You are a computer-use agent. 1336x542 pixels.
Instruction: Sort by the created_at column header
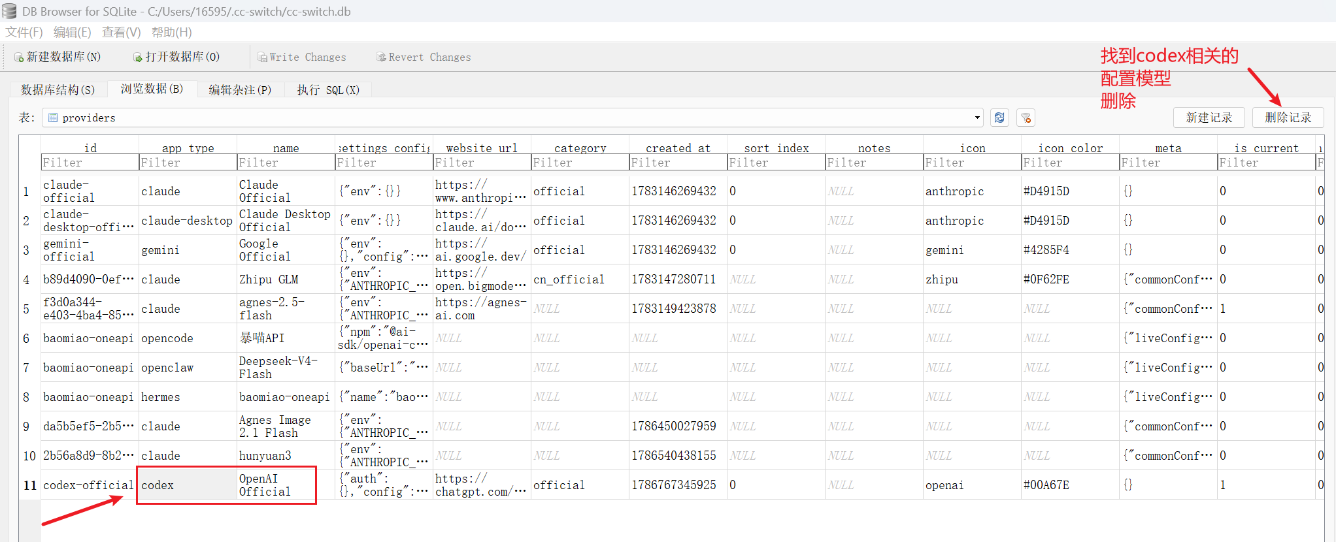678,148
